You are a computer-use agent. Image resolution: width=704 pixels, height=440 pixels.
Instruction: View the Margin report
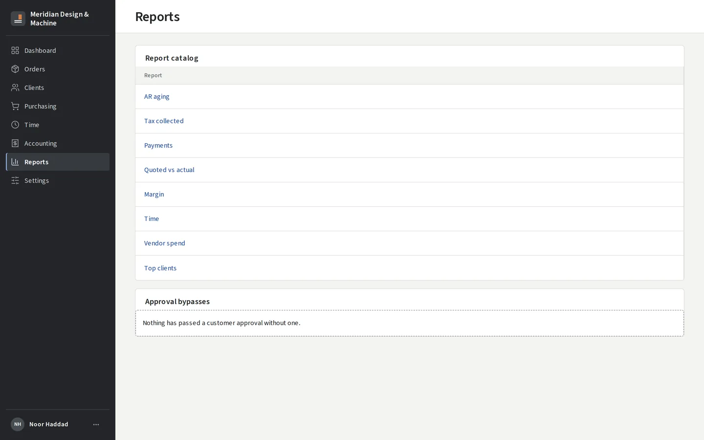coord(154,195)
